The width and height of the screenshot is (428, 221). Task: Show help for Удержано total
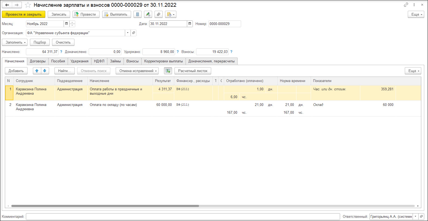(x=177, y=52)
